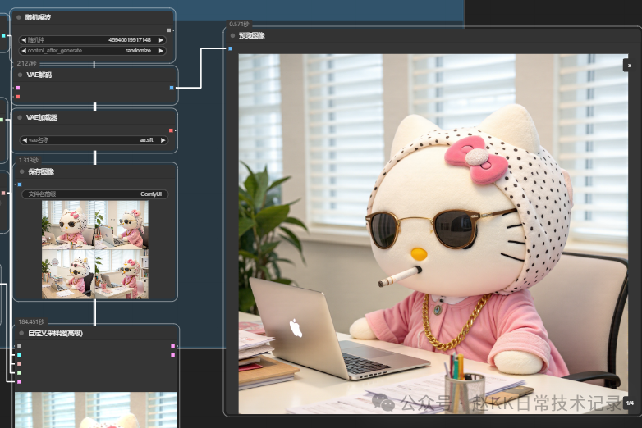Screen dimensions: 642x428
Task: Open the vae名称 ae.sft combo
Action: pos(94,140)
